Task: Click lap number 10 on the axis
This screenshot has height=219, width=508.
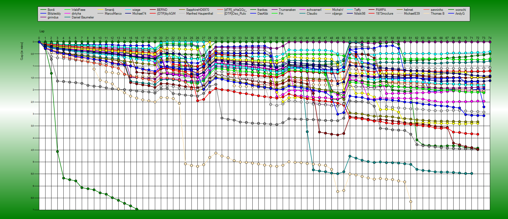Action: [100, 38]
